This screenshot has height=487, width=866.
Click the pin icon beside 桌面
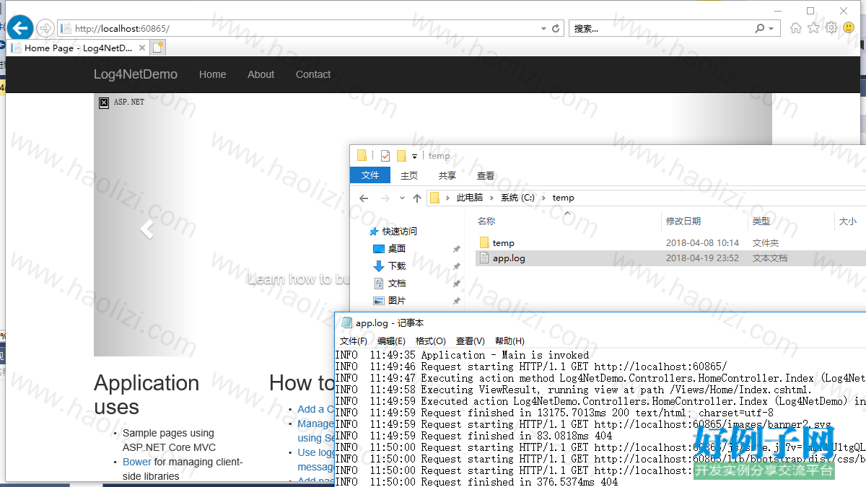pos(456,249)
